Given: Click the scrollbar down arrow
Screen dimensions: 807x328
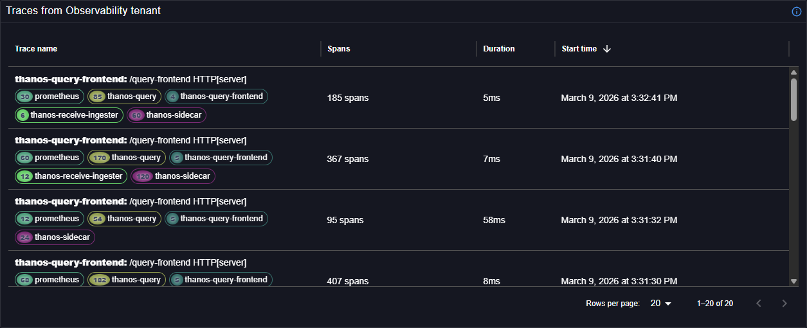Looking at the screenshot, I should [x=793, y=281].
